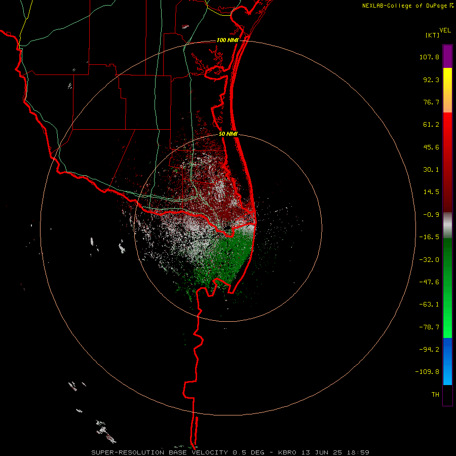Click the 92.3 legend value

coord(431,80)
